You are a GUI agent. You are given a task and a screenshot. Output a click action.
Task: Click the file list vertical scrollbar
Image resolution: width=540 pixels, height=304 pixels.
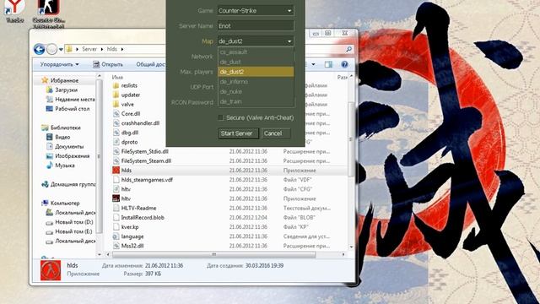[351, 139]
